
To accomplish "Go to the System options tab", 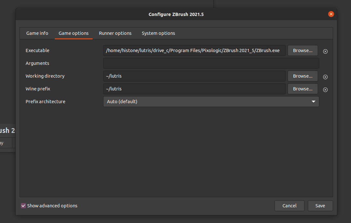I will point(158,33).
